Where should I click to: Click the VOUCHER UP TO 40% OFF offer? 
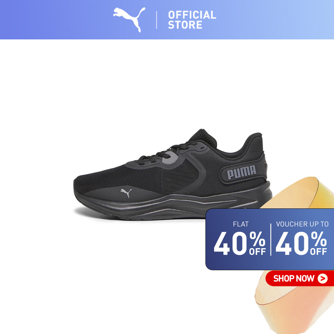click(x=302, y=238)
